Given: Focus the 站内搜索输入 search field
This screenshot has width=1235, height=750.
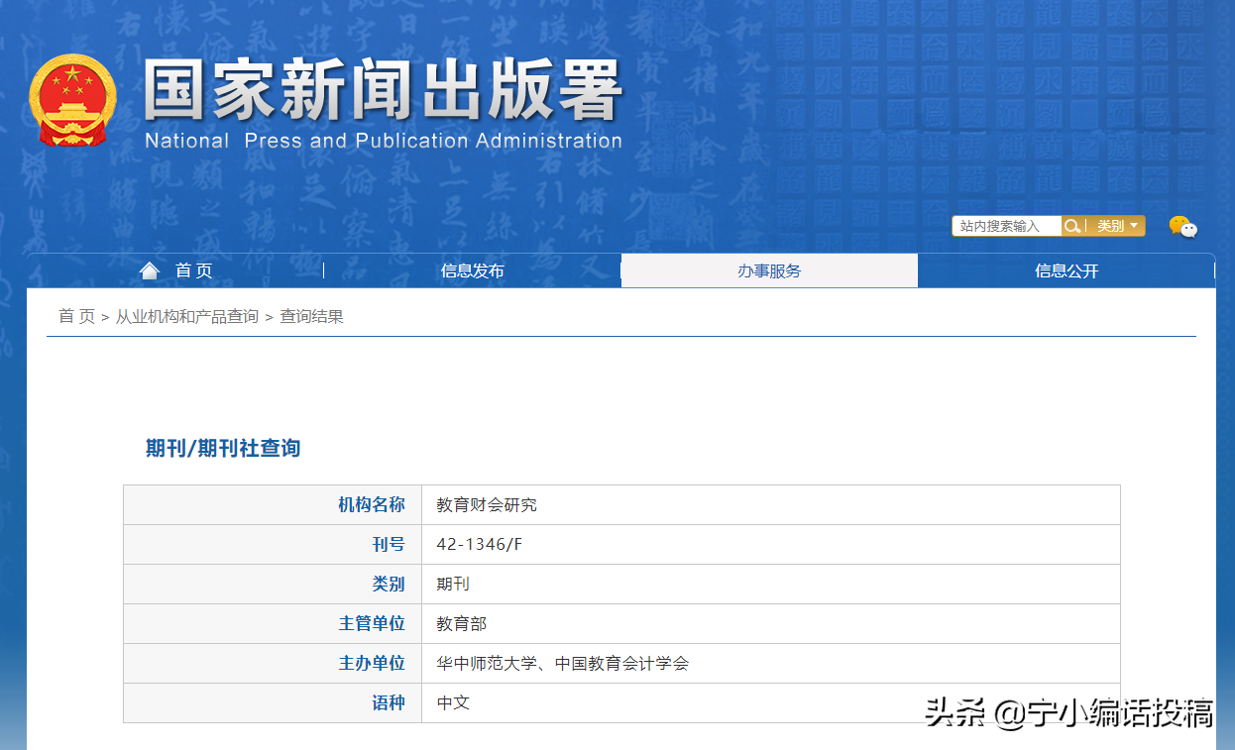Looking at the screenshot, I should pyautogui.click(x=1006, y=226).
